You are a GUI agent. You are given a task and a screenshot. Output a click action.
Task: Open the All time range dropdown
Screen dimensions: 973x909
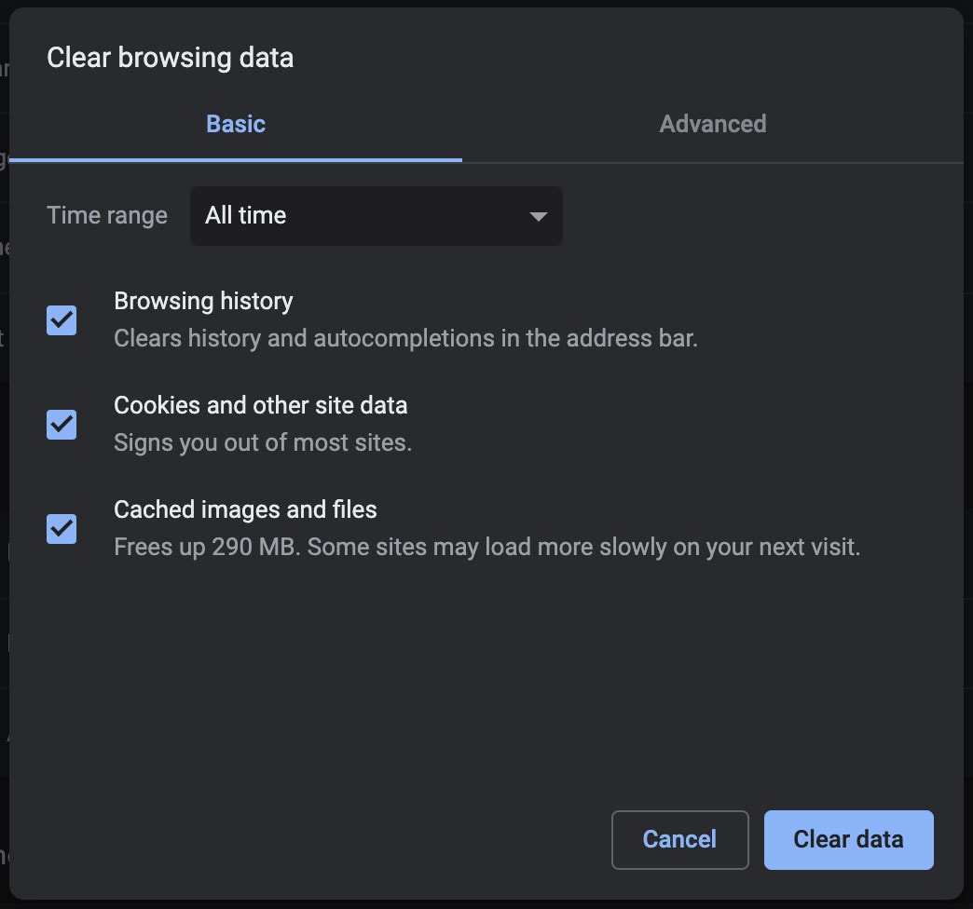click(375, 216)
